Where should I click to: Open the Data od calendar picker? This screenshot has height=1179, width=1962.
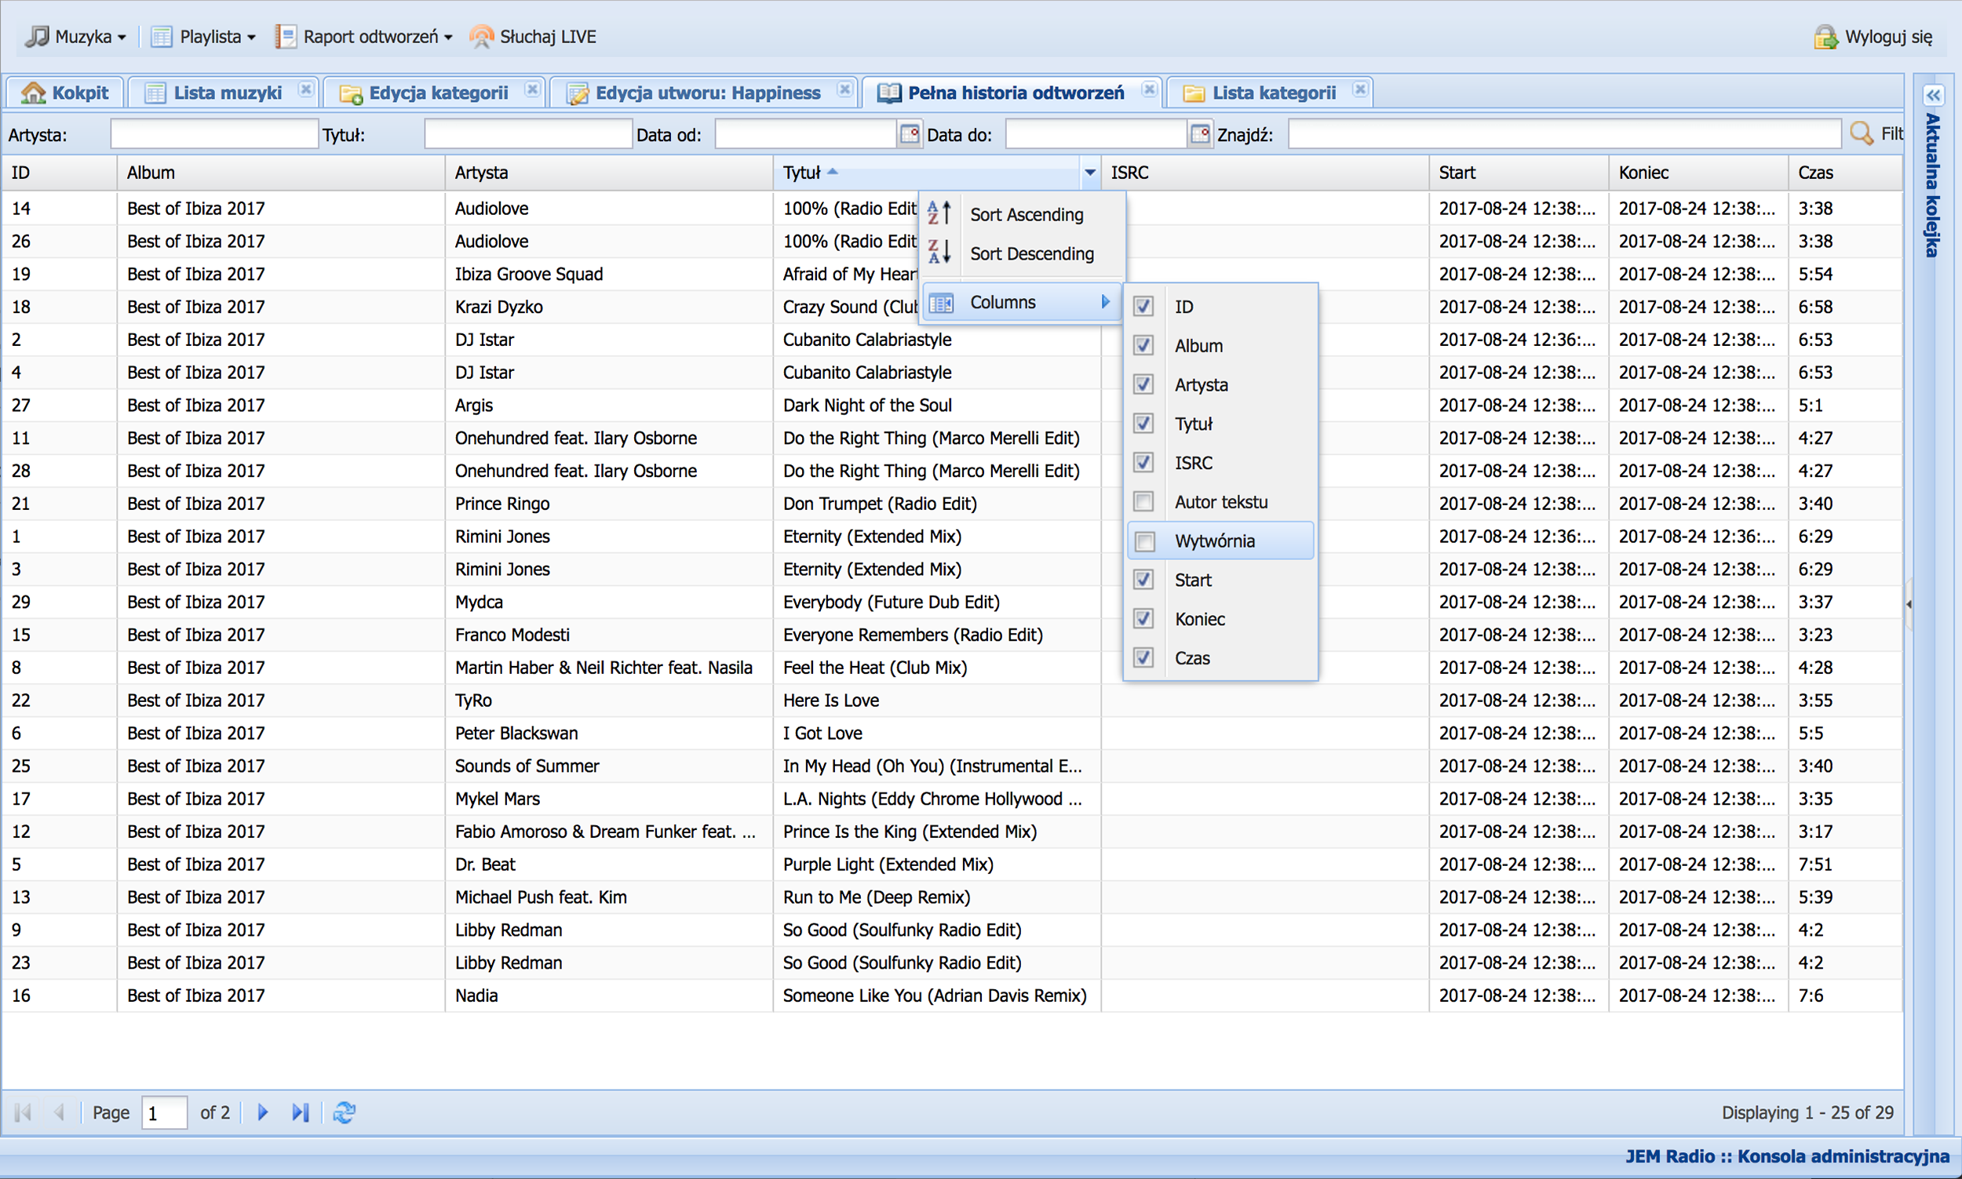click(909, 133)
